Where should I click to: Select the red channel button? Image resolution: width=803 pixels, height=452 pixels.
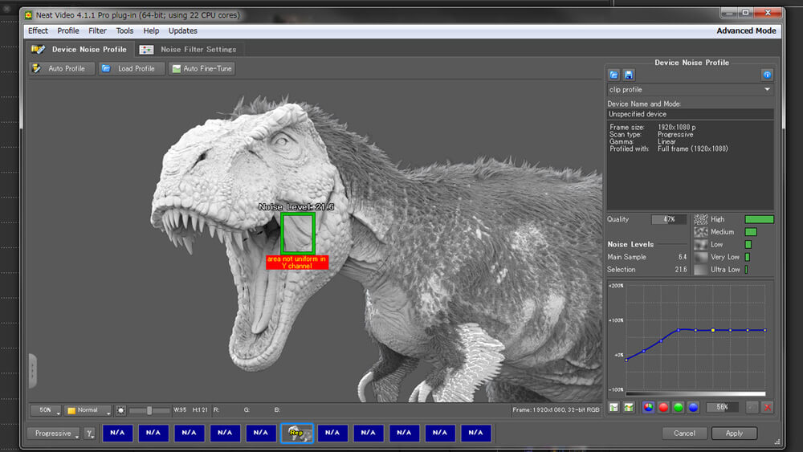point(663,408)
